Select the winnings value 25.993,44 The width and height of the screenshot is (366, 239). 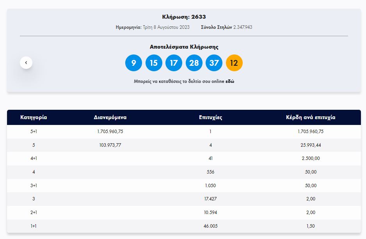(310, 145)
